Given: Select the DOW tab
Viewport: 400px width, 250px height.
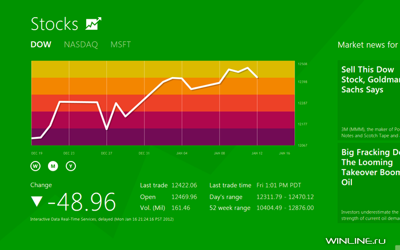Looking at the screenshot, I should click(41, 45).
